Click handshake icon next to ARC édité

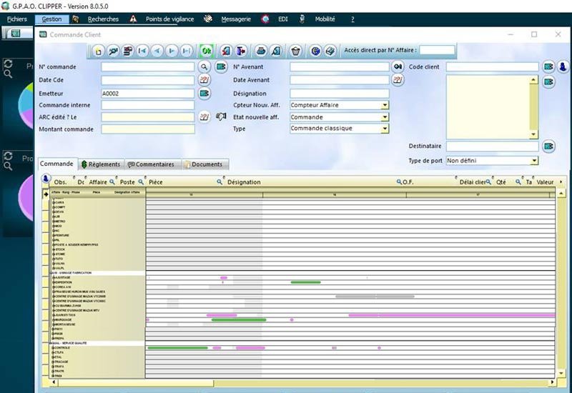point(221,116)
